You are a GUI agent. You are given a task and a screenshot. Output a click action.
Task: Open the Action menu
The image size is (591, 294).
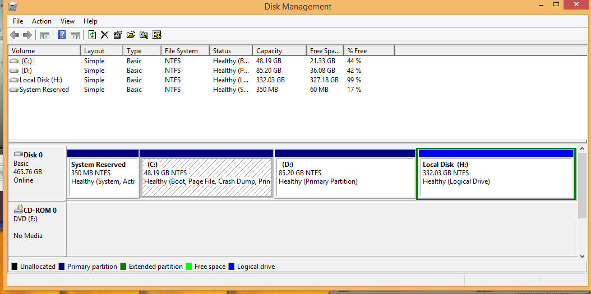pos(41,21)
